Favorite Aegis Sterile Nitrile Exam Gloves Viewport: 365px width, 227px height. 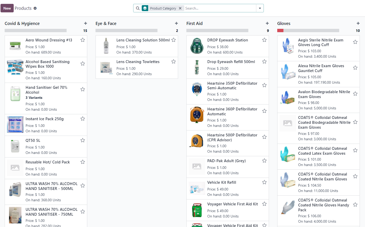pyautogui.click(x=355, y=42)
